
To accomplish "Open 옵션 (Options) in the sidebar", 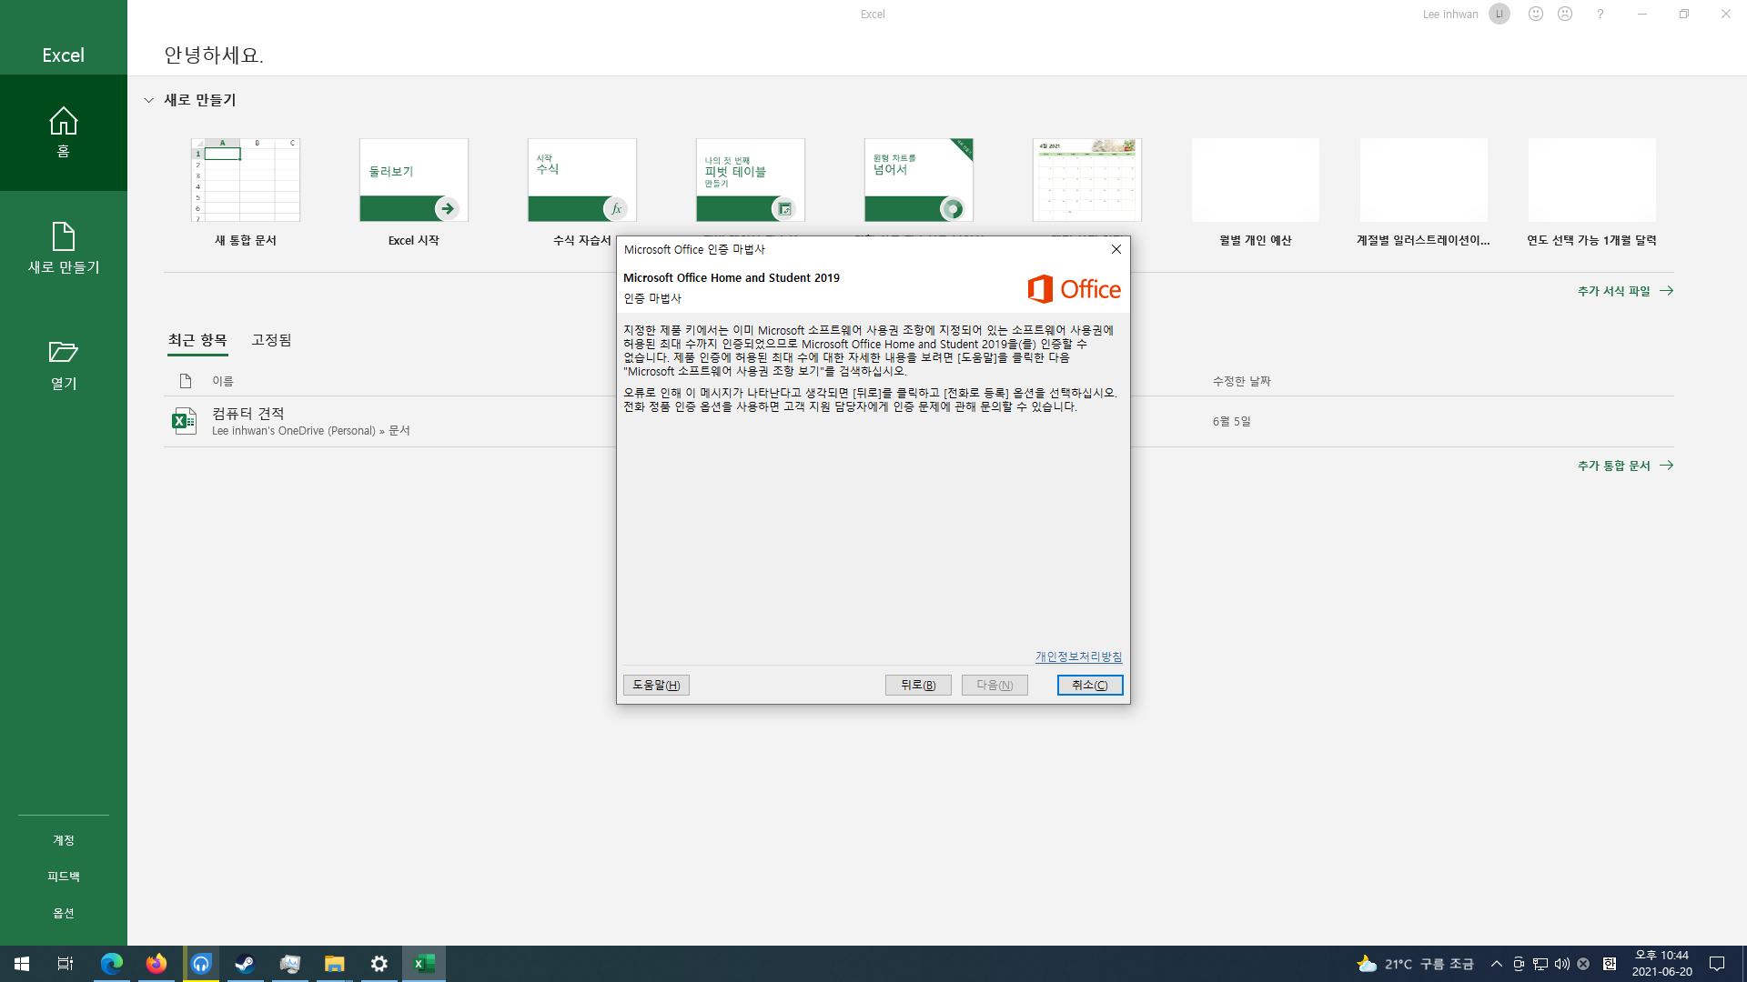I will [x=64, y=913].
